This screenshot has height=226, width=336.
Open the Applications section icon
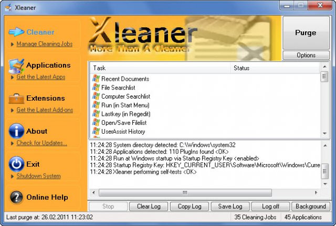(16, 66)
